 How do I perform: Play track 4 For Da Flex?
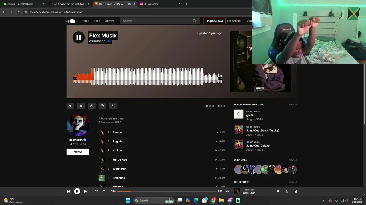120,160
